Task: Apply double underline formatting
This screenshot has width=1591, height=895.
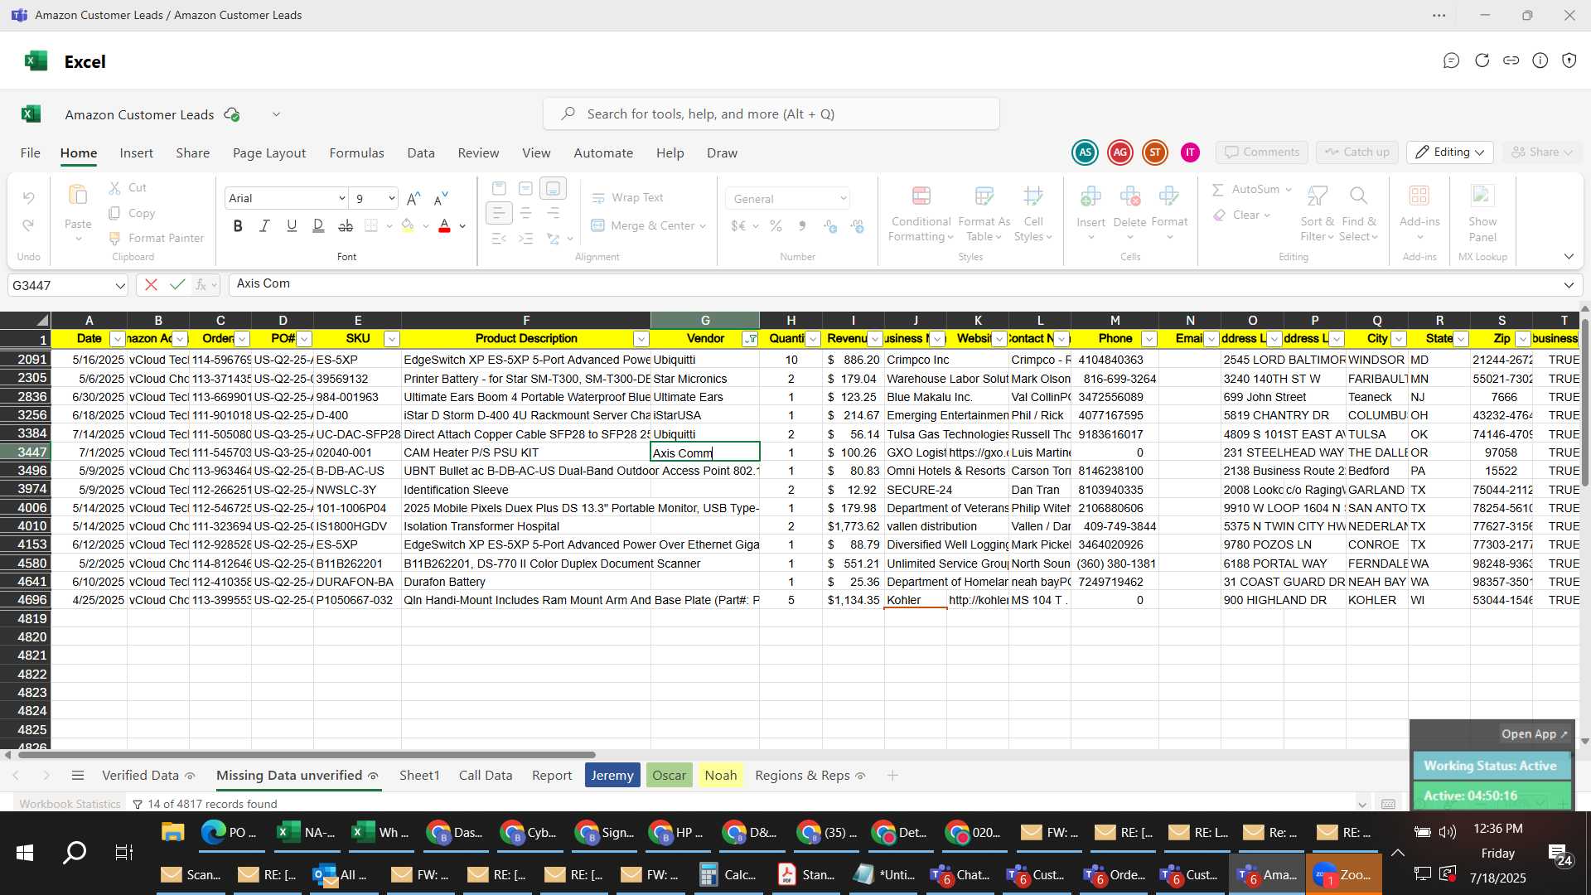Action: pos(318,225)
